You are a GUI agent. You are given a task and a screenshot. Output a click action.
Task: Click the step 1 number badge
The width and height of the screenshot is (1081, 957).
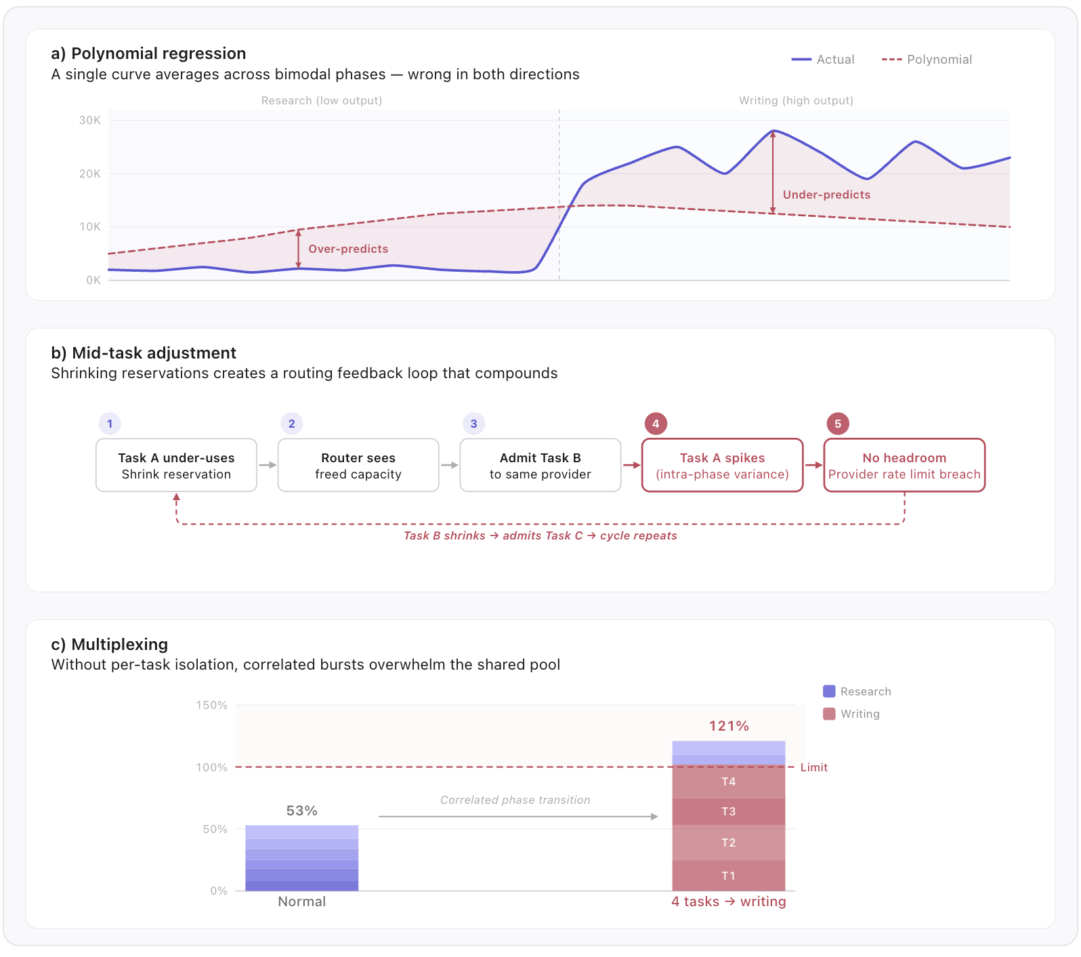pos(110,424)
